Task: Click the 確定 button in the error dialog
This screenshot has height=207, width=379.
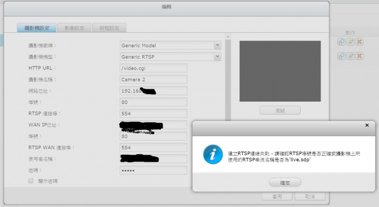Action: [x=285, y=183]
